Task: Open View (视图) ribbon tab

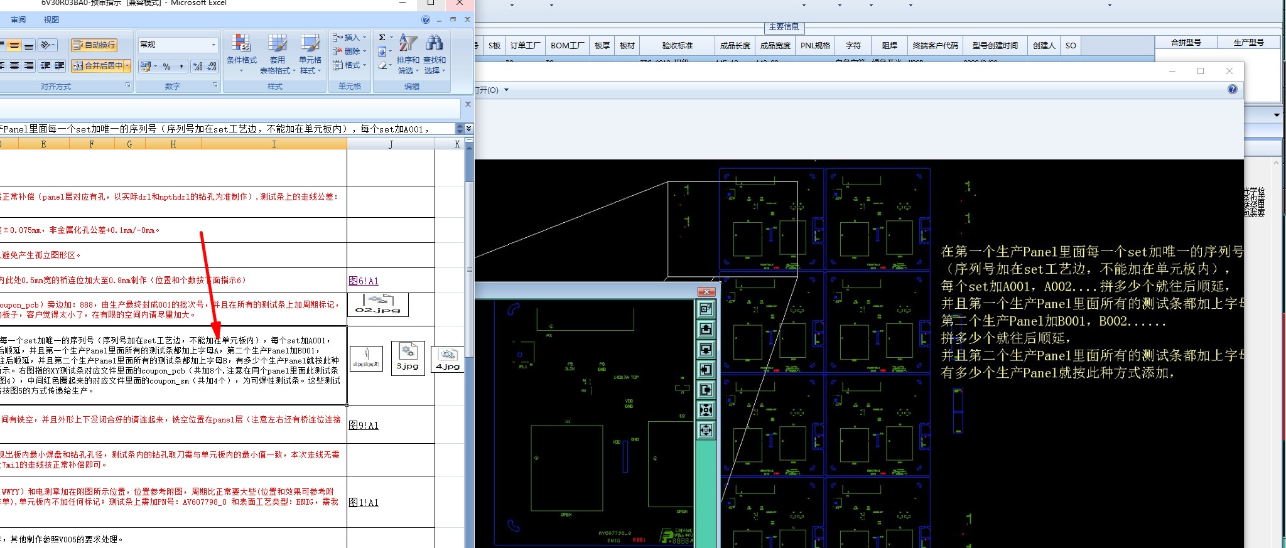Action: [x=51, y=20]
